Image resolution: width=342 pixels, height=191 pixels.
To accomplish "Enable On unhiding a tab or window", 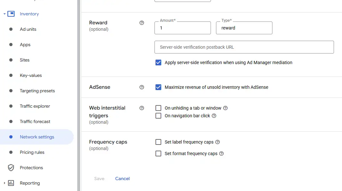I will (158, 108).
